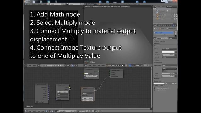Toggle visibility eye for Camera in outliner
This screenshot has width=201, height=113.
click(x=172, y=15)
